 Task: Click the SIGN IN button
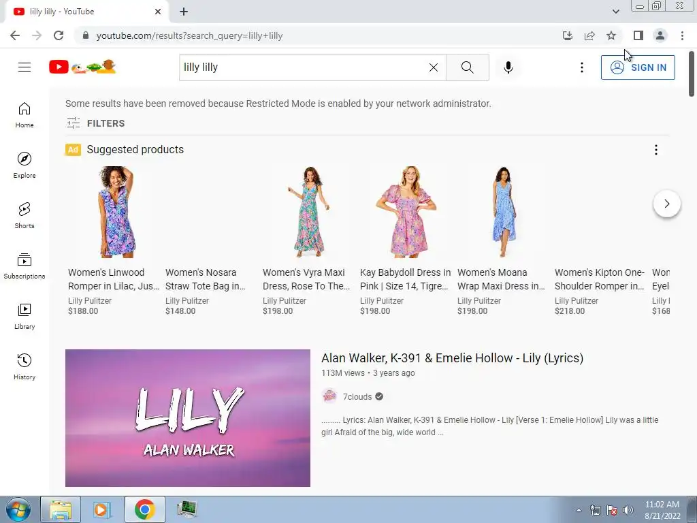pos(638,67)
